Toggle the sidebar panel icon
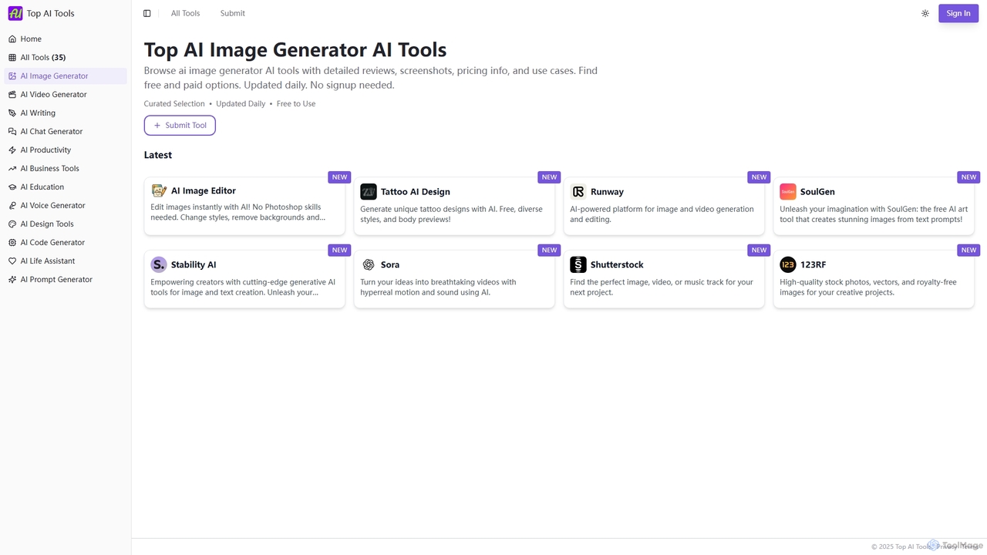987x555 pixels. pyautogui.click(x=147, y=13)
